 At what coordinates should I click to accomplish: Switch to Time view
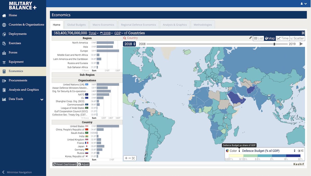pyautogui.click(x=283, y=38)
